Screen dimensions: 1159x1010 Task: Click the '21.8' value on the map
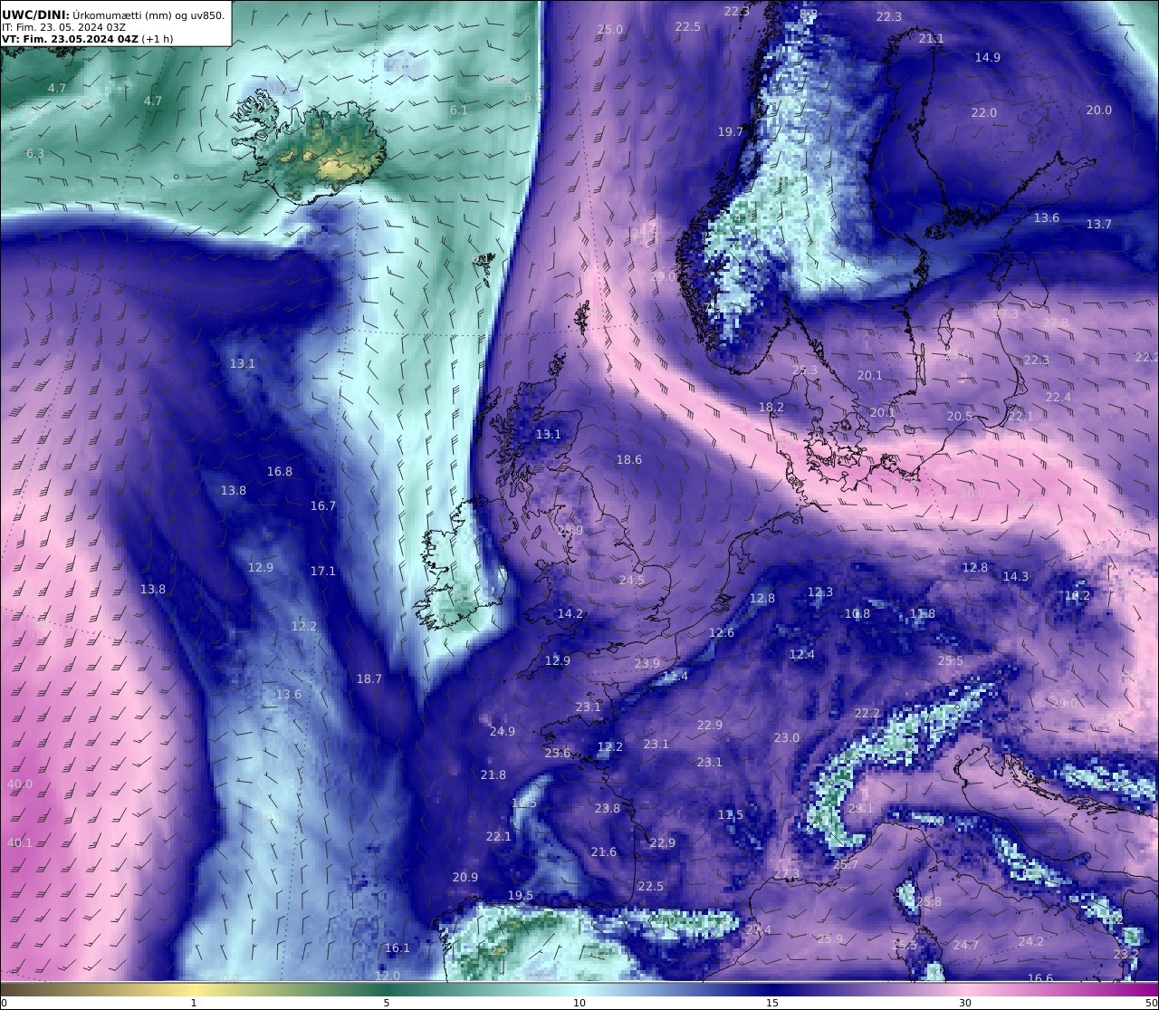493,775
